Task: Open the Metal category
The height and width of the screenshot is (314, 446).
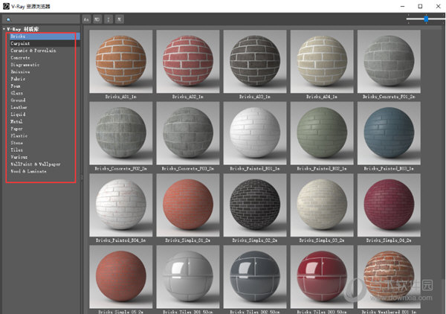Action: point(17,121)
